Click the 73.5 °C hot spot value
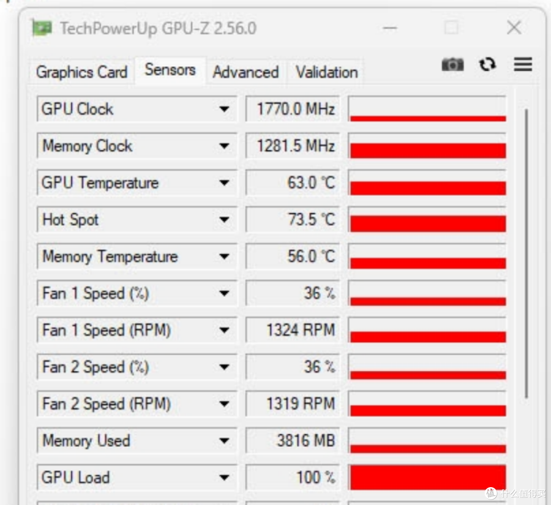Viewport: 551px width, 505px height. [293, 220]
